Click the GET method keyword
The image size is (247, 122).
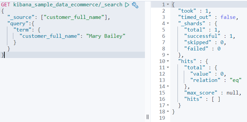pyautogui.click(x=6, y=5)
